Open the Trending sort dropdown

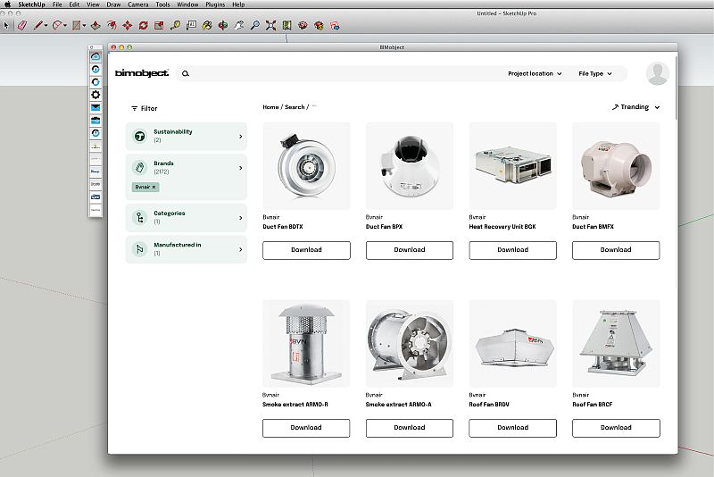pyautogui.click(x=635, y=107)
